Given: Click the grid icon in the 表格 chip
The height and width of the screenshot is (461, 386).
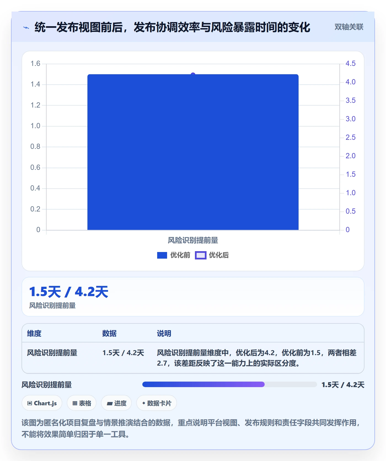Looking at the screenshot, I should pos(75,403).
